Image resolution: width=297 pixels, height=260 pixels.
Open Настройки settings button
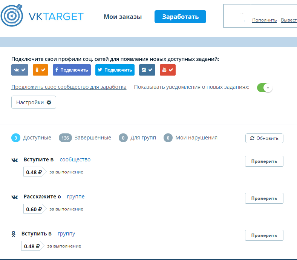click(34, 102)
